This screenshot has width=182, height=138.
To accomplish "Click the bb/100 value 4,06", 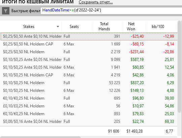I will tap(170, 75).
